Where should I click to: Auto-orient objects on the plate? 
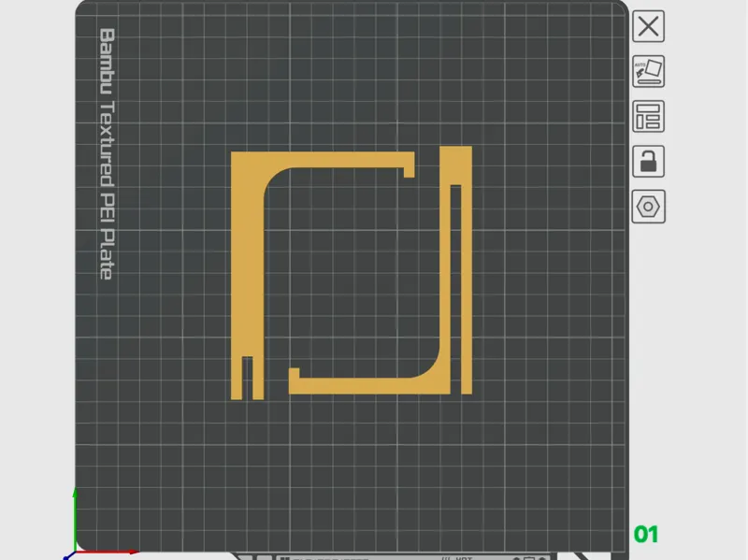[648, 72]
